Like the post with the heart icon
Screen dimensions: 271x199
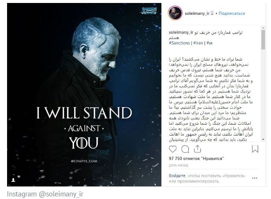point(172,149)
